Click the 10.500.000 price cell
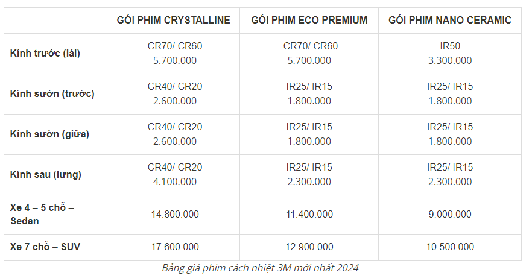The height and width of the screenshot is (278, 532). click(x=450, y=247)
